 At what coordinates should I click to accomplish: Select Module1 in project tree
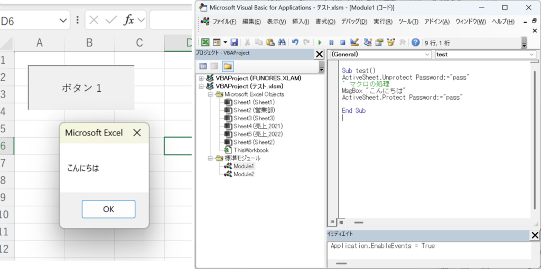point(244,166)
